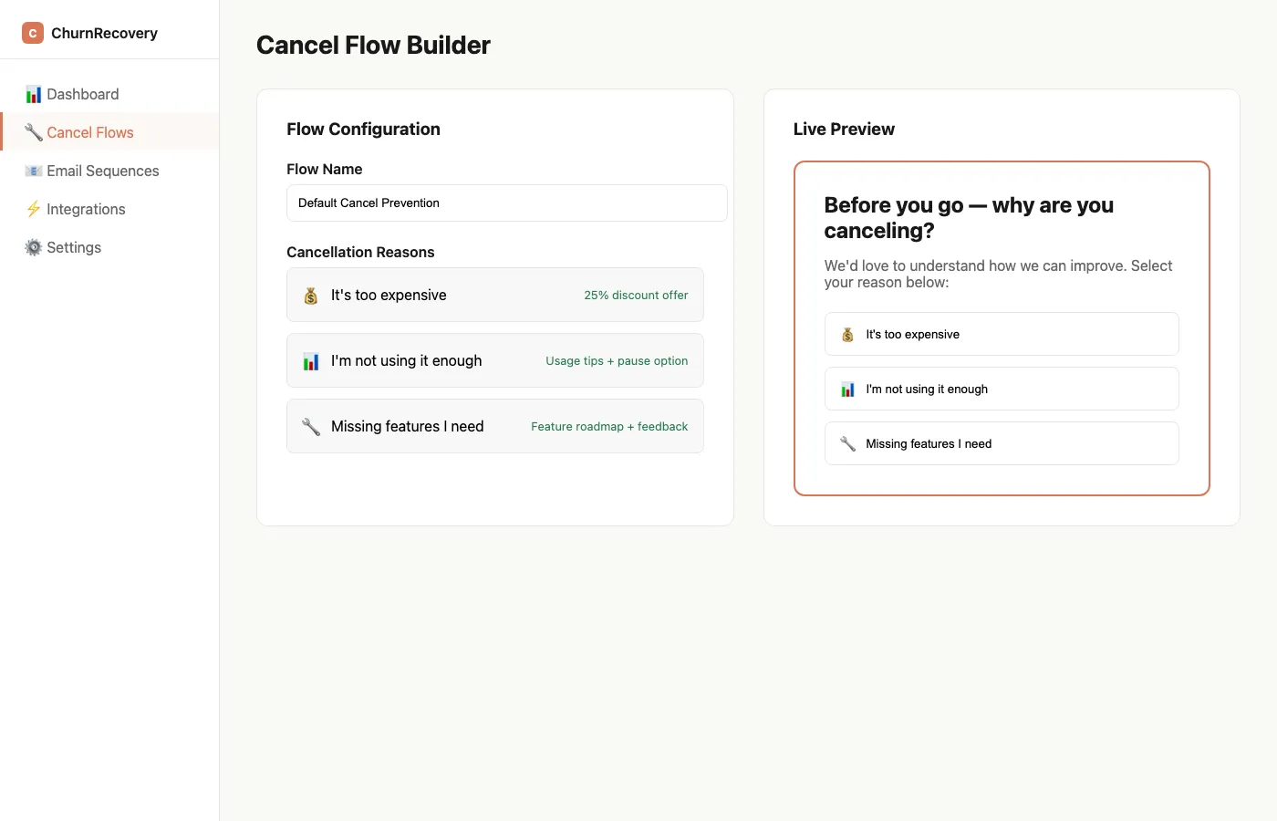
Task: Click money bag icon in Live Preview
Action: point(847,335)
